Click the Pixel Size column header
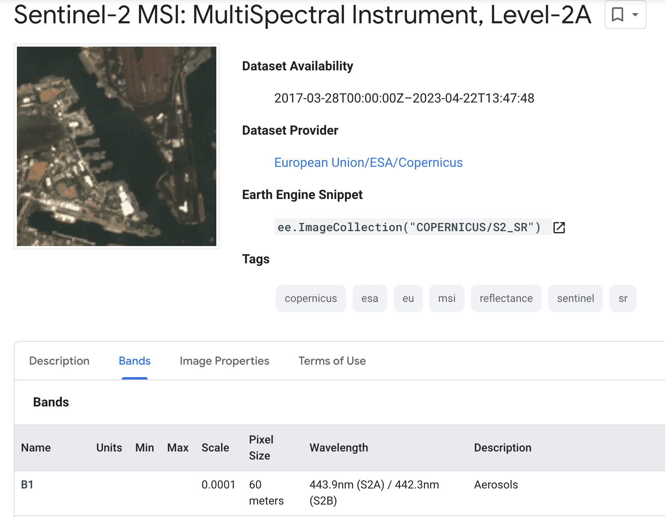The width and height of the screenshot is (665, 517). point(261,447)
